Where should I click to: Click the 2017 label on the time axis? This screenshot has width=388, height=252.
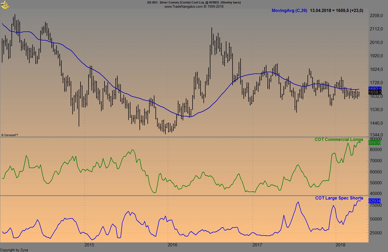click(x=257, y=245)
